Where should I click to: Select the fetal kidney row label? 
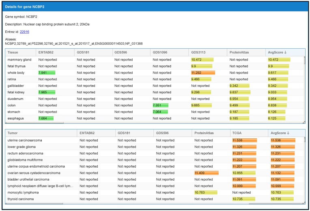point(16,93)
